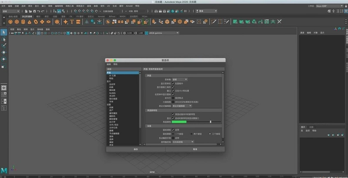Click the 亮显颜色 slider handle
The image size is (348, 178).
click(211, 122)
